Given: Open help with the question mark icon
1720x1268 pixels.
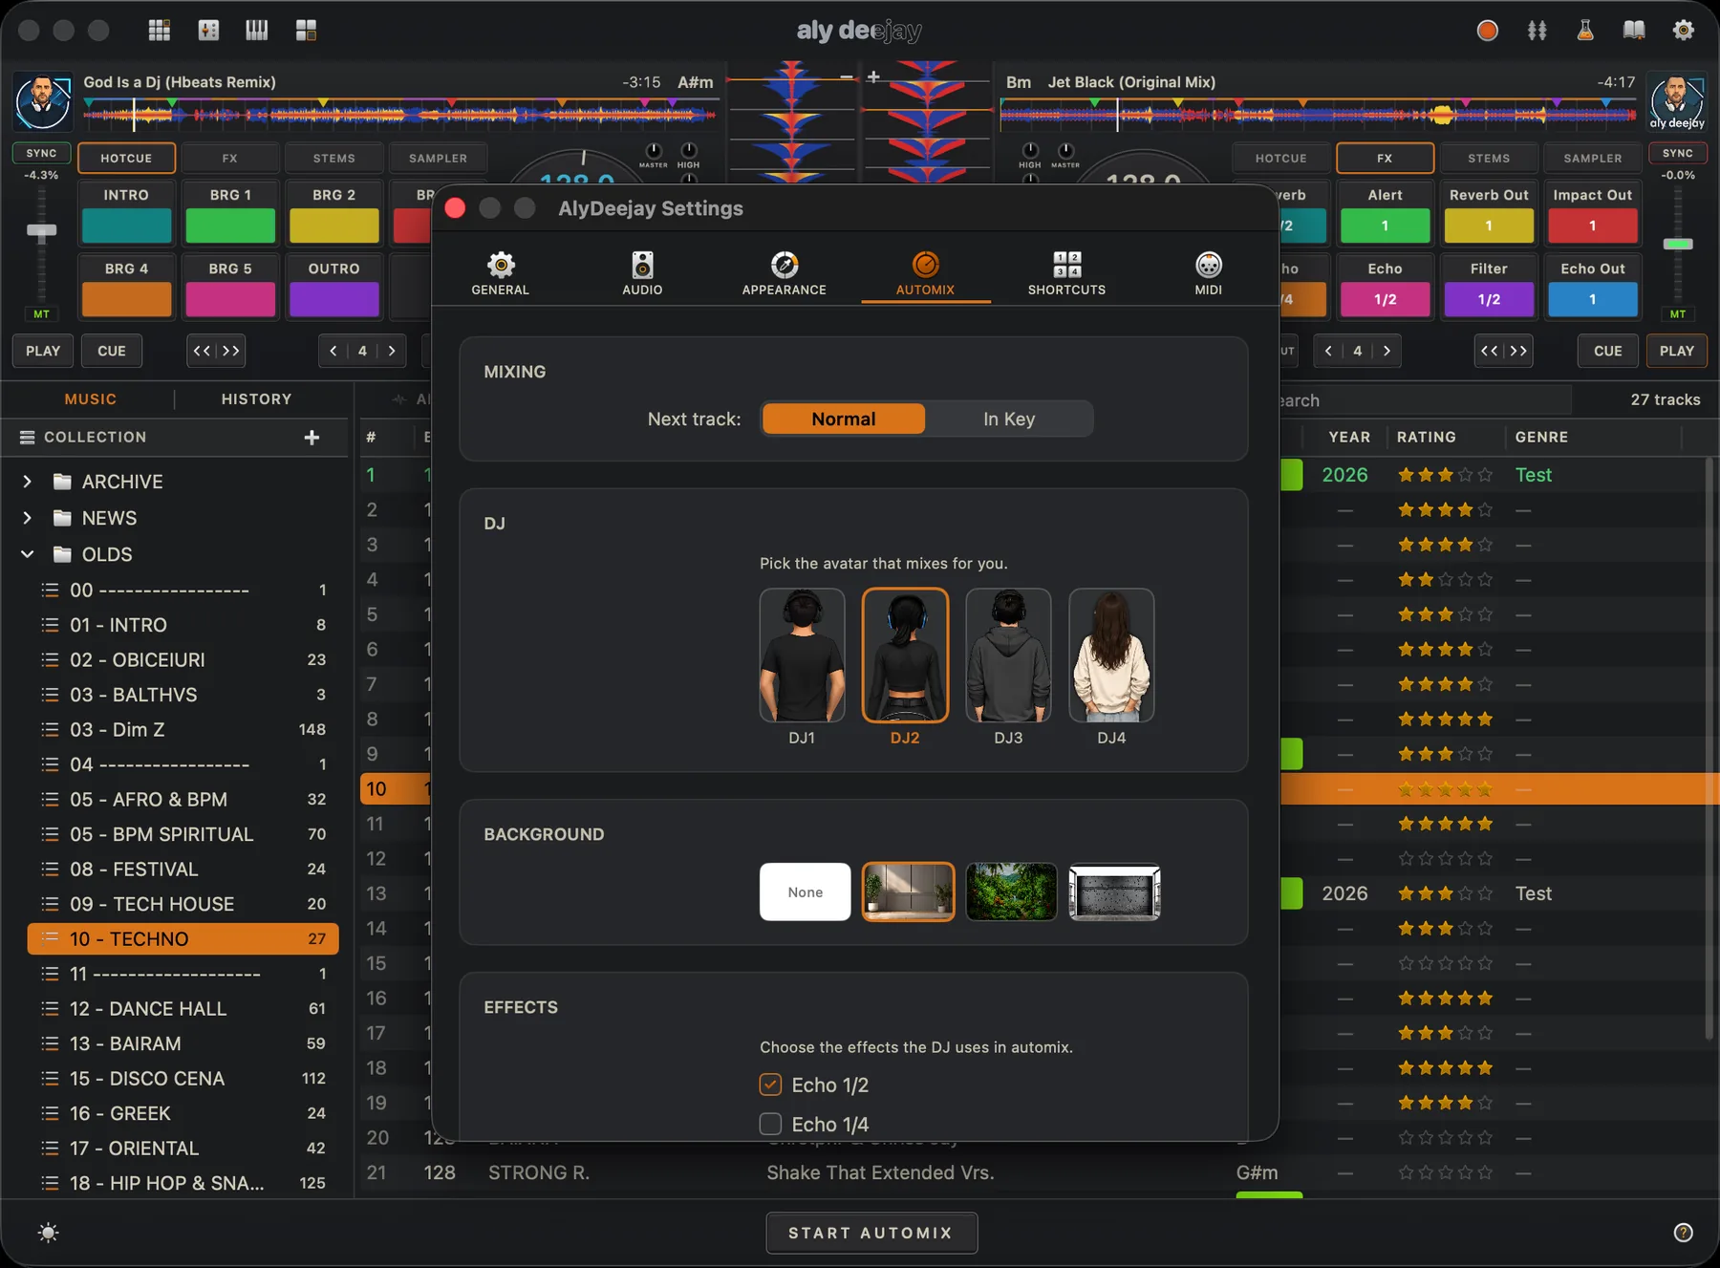Looking at the screenshot, I should pos(1684,1233).
